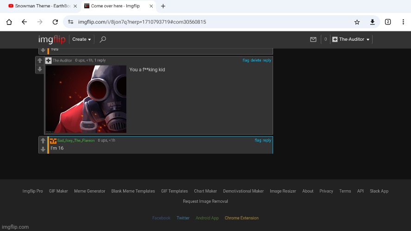The height and width of the screenshot is (231, 411).
Task: Bookmark this page with the star icon
Action: tap(357, 22)
